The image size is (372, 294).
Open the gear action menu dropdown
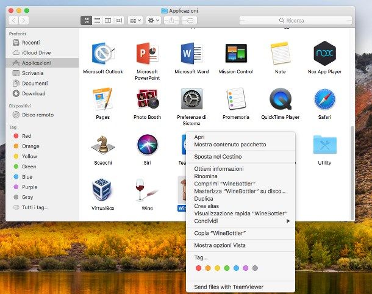153,20
